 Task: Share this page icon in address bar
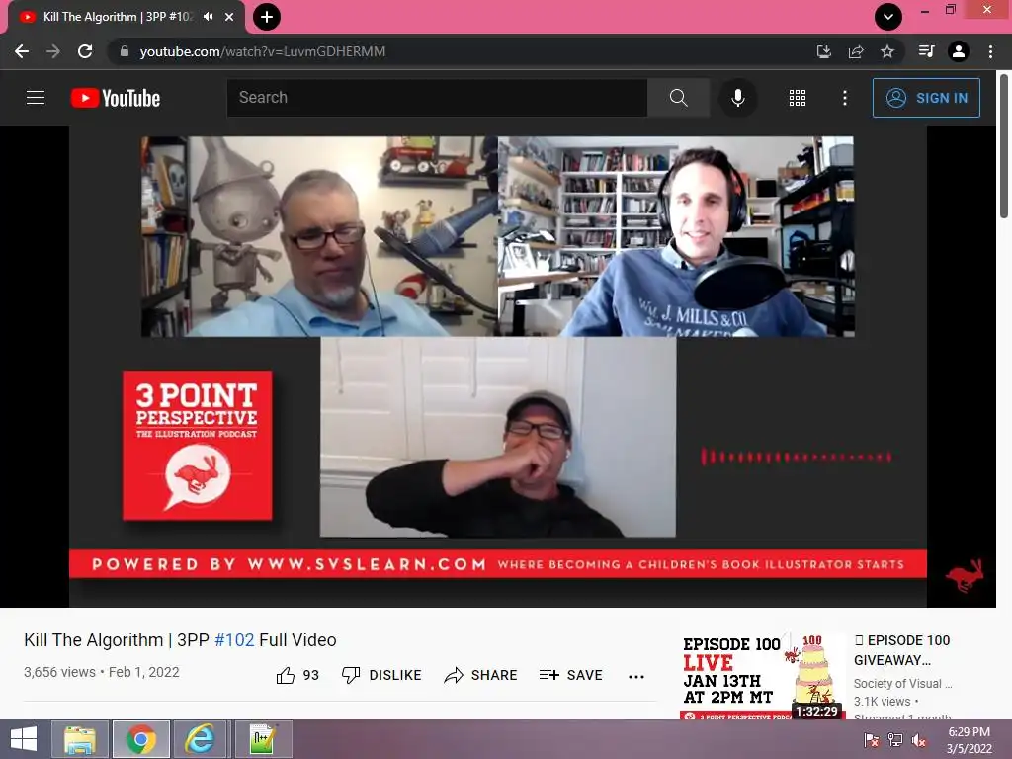(x=856, y=51)
